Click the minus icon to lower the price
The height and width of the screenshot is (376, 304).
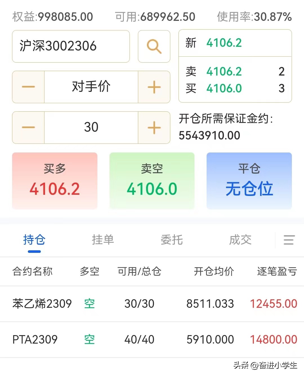(x=28, y=87)
